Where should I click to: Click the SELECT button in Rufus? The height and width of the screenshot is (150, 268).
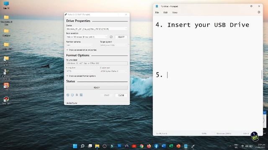click(121, 37)
